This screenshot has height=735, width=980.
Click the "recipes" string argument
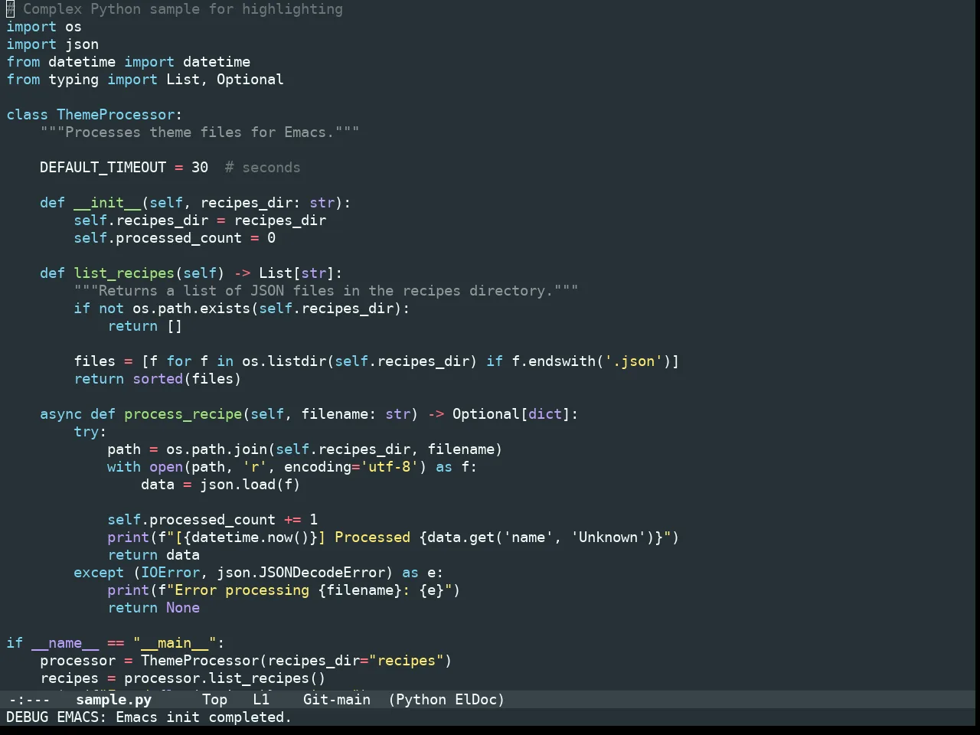pyautogui.click(x=406, y=661)
